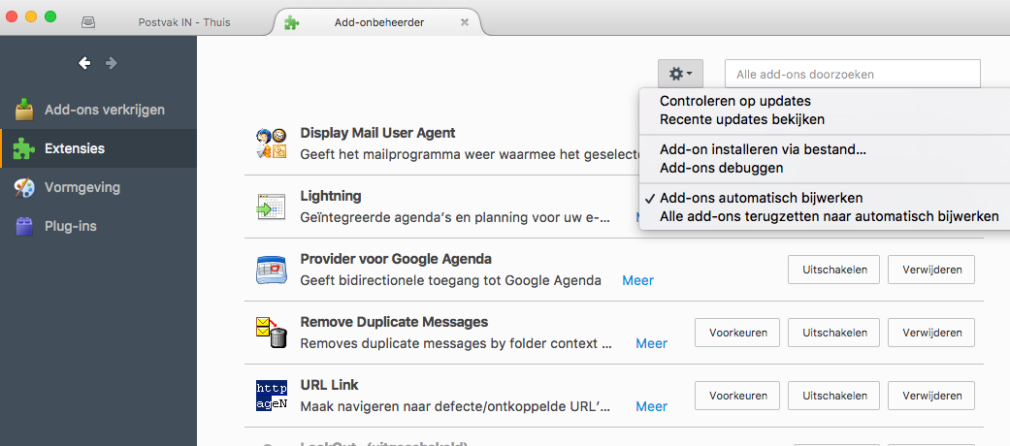Open the gear tools dropdown
Screen dimensions: 1010x446
pyautogui.click(x=678, y=74)
